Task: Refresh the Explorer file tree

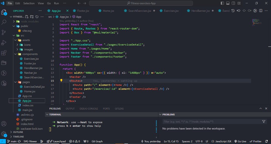Action: pos(37,17)
